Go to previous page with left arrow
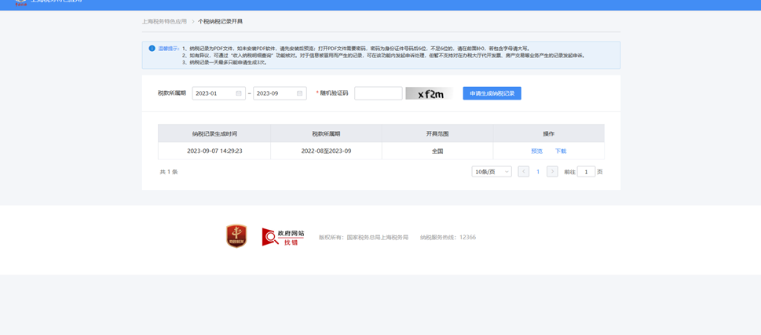The width and height of the screenshot is (761, 335). 523,172
